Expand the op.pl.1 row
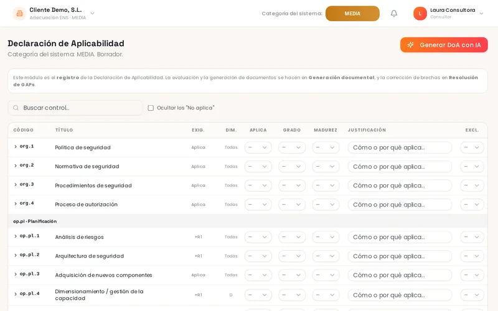 click(15, 236)
